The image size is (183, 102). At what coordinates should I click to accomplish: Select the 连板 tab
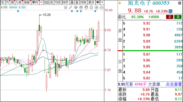pos(27,2)
